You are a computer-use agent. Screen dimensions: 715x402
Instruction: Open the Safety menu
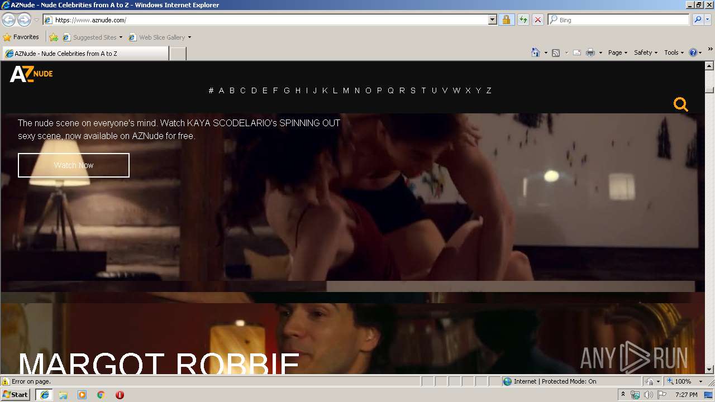pyautogui.click(x=646, y=52)
